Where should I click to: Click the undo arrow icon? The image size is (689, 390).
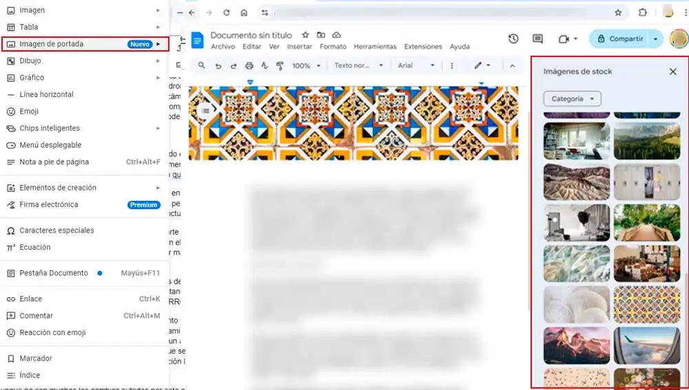pos(218,66)
